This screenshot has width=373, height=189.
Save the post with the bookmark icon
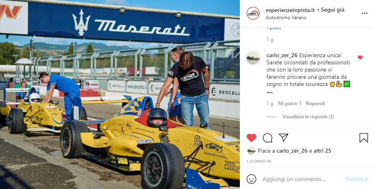click(x=363, y=138)
